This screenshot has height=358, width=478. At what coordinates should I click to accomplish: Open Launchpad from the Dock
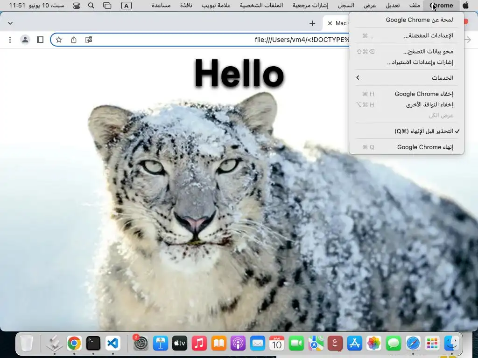[432, 344]
